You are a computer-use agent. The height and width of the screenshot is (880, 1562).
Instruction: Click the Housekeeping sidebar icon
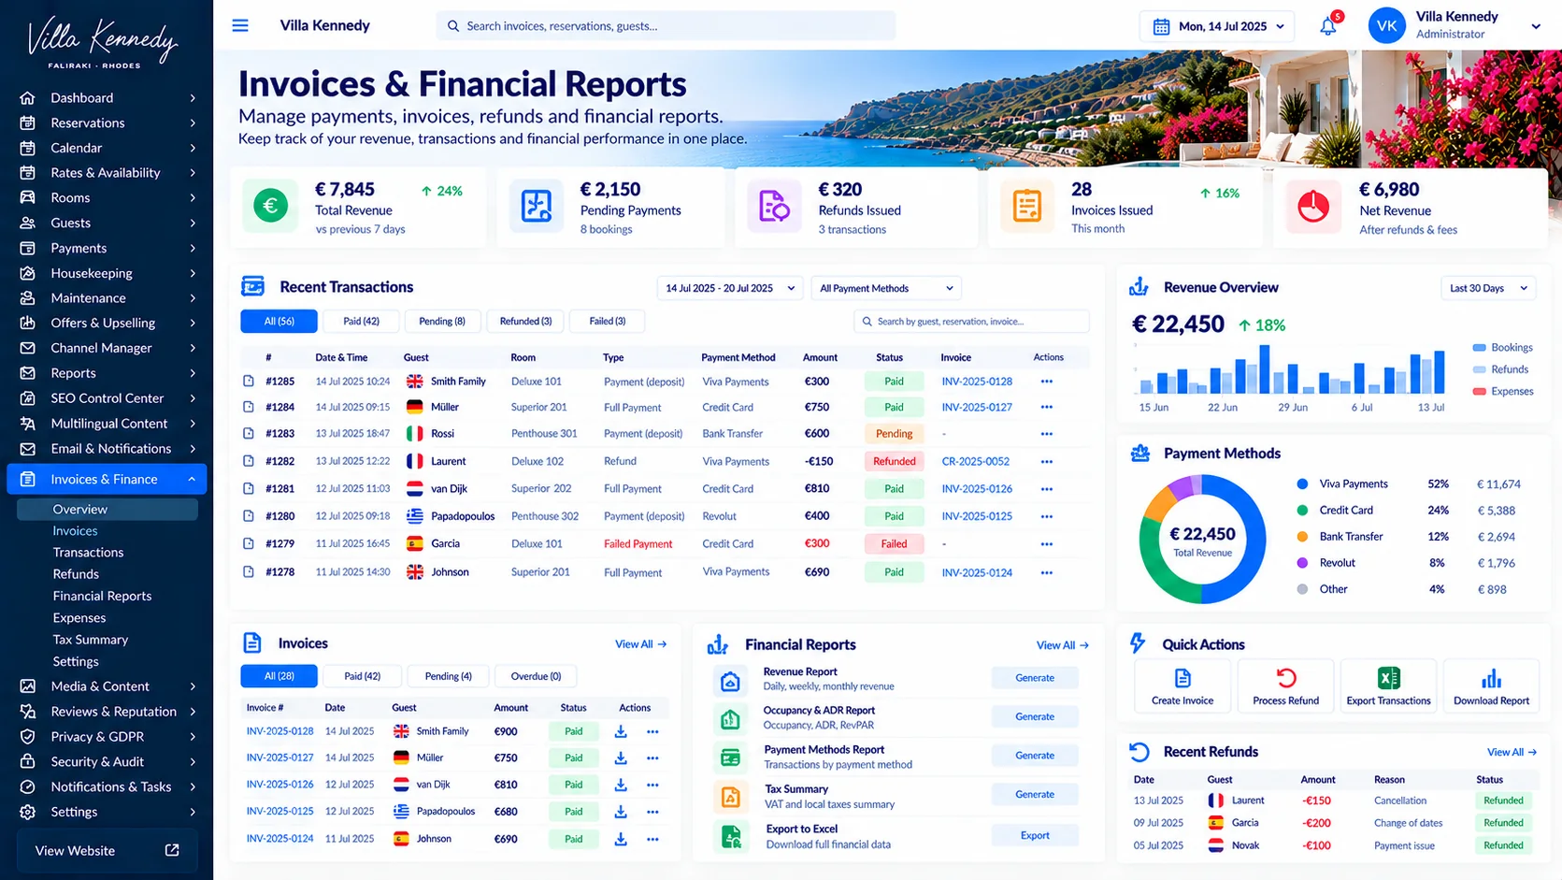28,273
